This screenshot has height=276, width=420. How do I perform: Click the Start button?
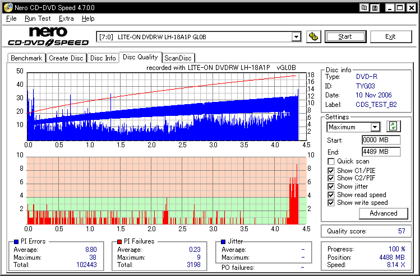point(345,36)
